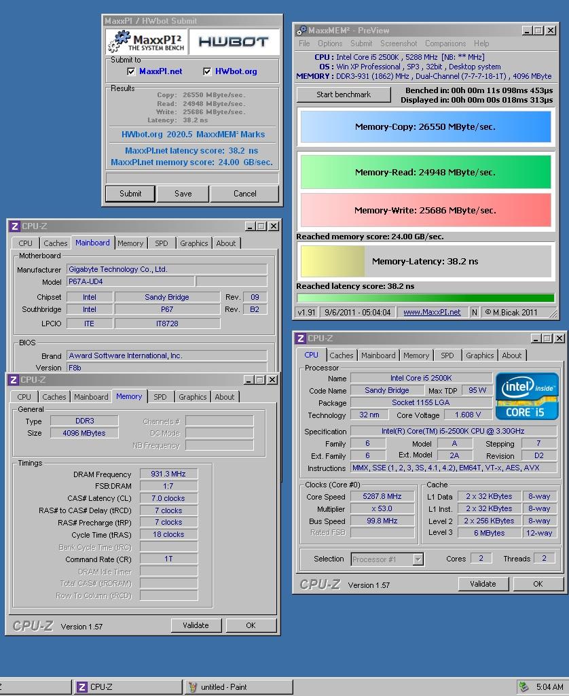The height and width of the screenshot is (696, 569).
Task: Toggle the MaxxPI.net submit checkbox
Action: point(131,71)
